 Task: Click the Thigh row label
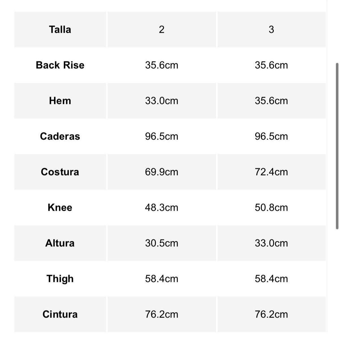pyautogui.click(x=60, y=279)
